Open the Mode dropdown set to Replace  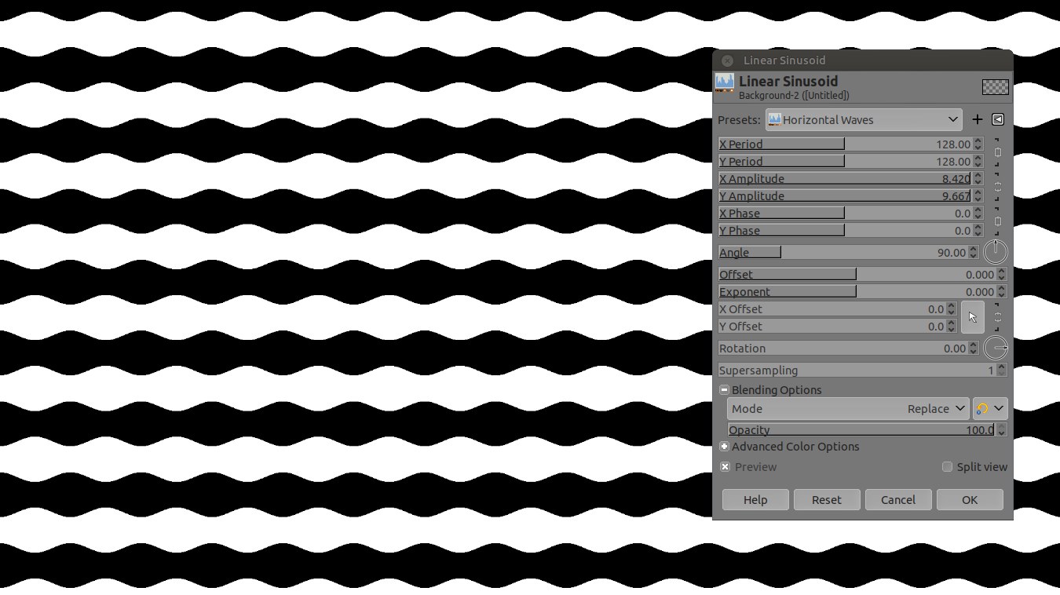848,408
